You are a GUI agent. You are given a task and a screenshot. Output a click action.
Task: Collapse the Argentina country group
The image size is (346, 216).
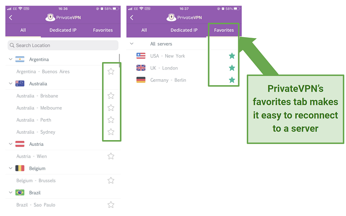(x=10, y=59)
